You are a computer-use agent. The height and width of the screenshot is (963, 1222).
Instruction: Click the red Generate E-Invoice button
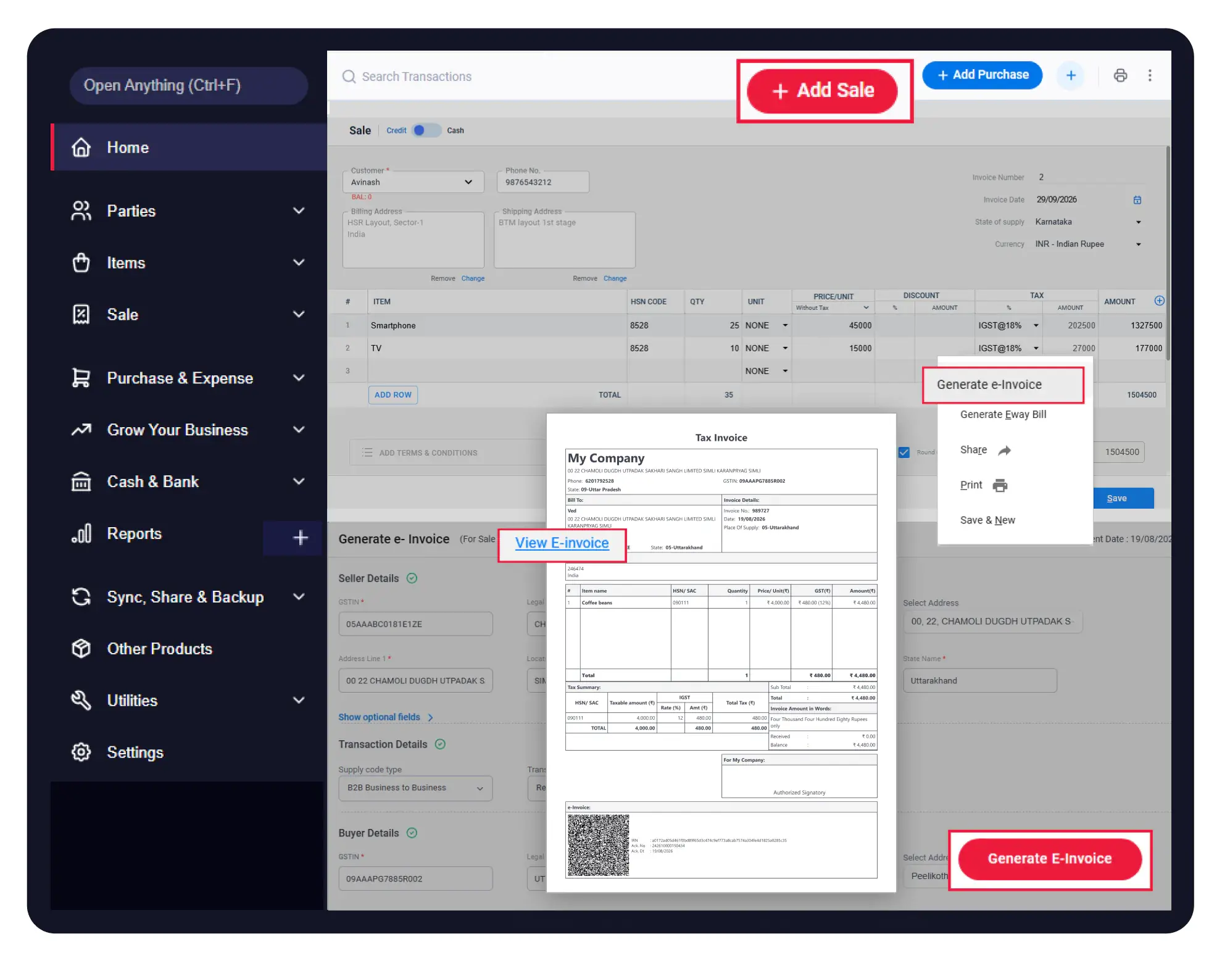point(1050,859)
